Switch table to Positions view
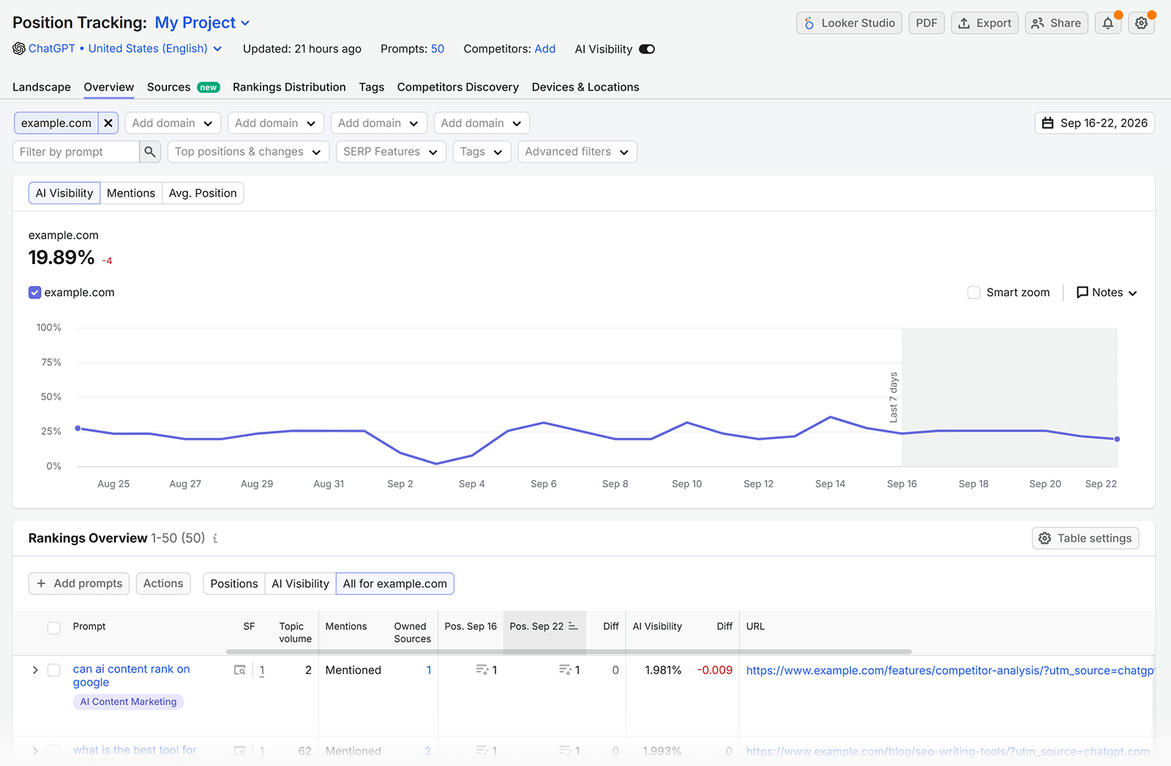1171x766 pixels. [x=234, y=583]
